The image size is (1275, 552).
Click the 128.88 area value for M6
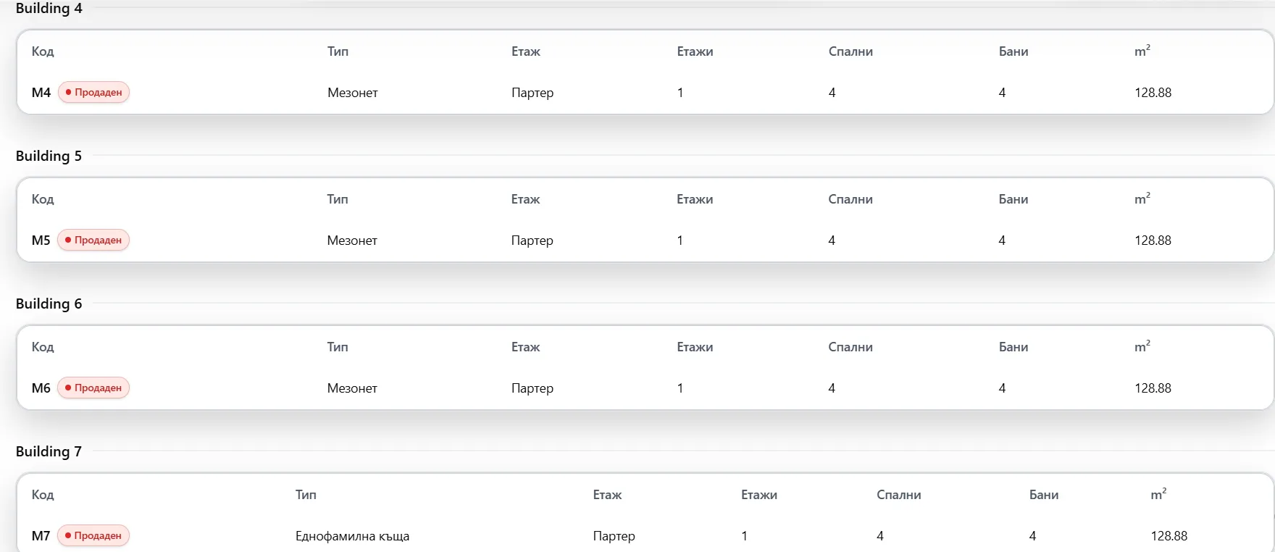click(x=1153, y=388)
